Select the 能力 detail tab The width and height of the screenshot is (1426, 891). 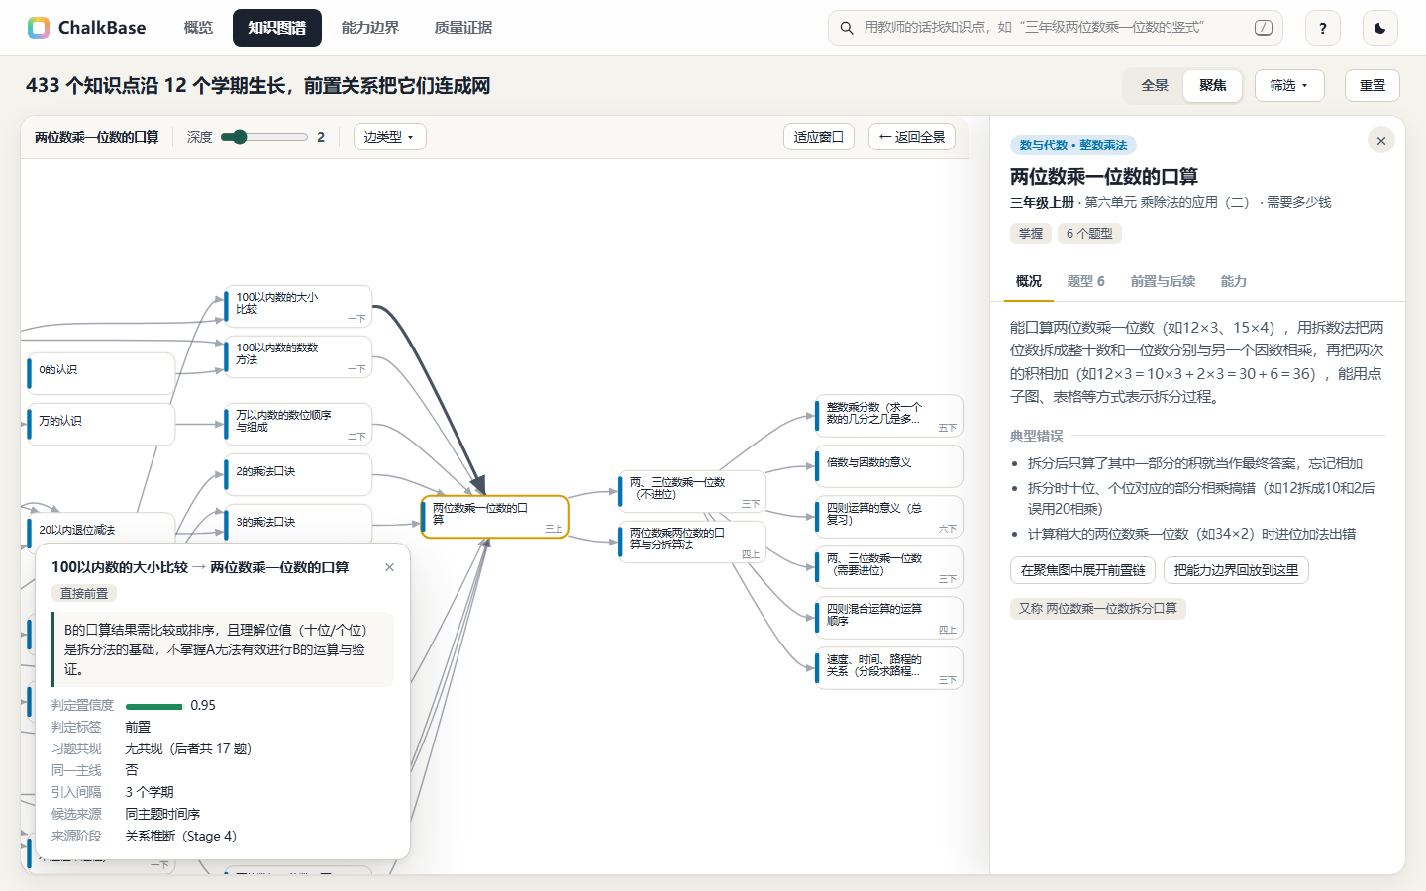pyautogui.click(x=1233, y=281)
